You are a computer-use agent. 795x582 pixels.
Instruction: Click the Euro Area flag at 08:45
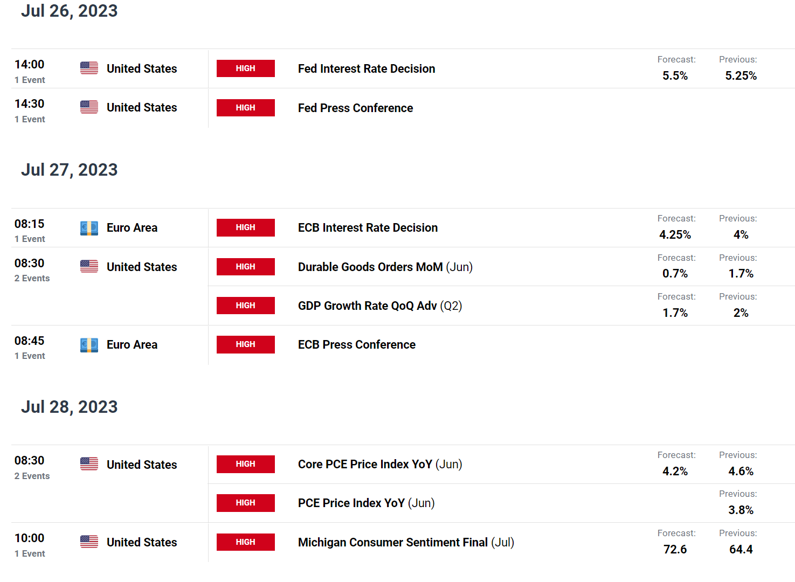(89, 344)
